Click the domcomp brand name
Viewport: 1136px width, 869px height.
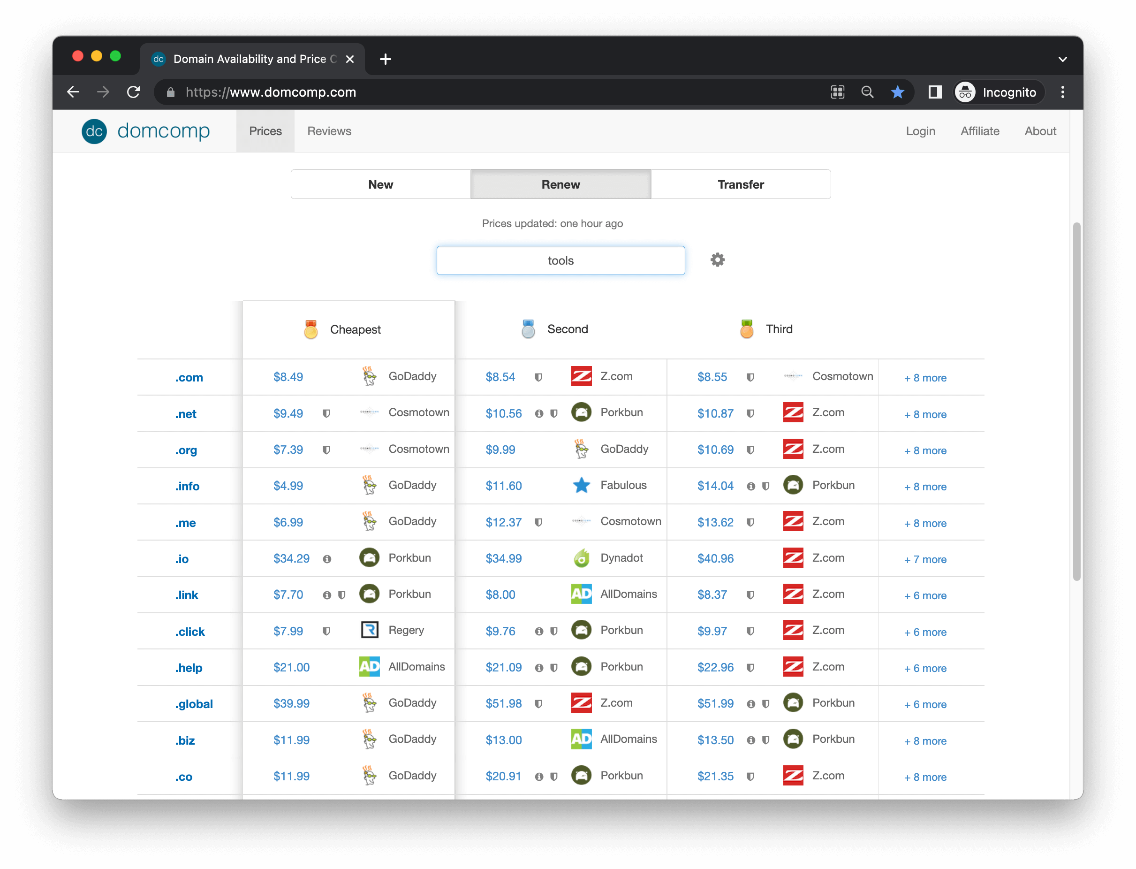click(163, 131)
